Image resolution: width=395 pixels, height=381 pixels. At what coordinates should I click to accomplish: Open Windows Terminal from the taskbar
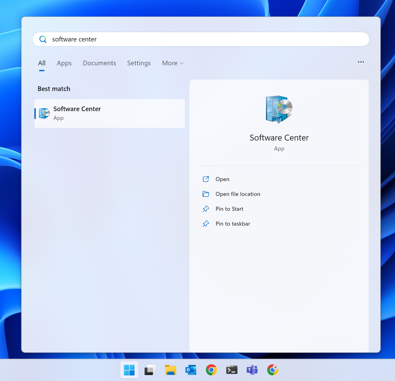[x=232, y=370]
